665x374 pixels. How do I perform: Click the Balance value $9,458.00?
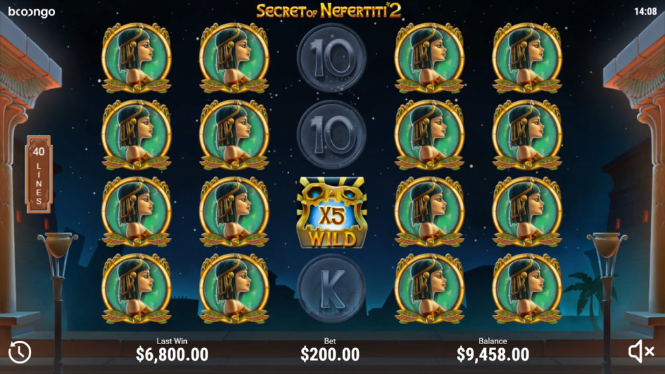[493, 354]
